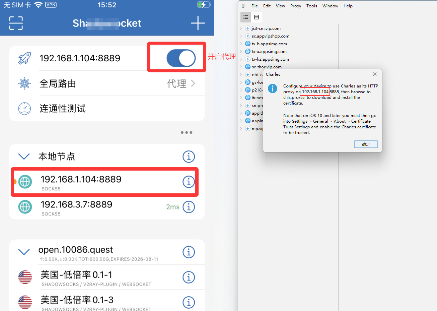Open the Help menu in Charles

tap(348, 6)
